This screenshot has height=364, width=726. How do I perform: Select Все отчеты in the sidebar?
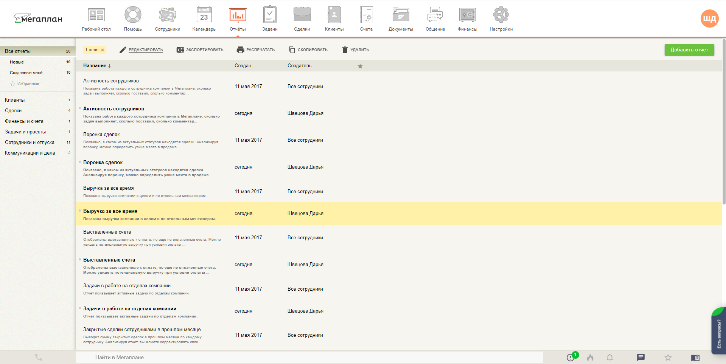pos(38,51)
